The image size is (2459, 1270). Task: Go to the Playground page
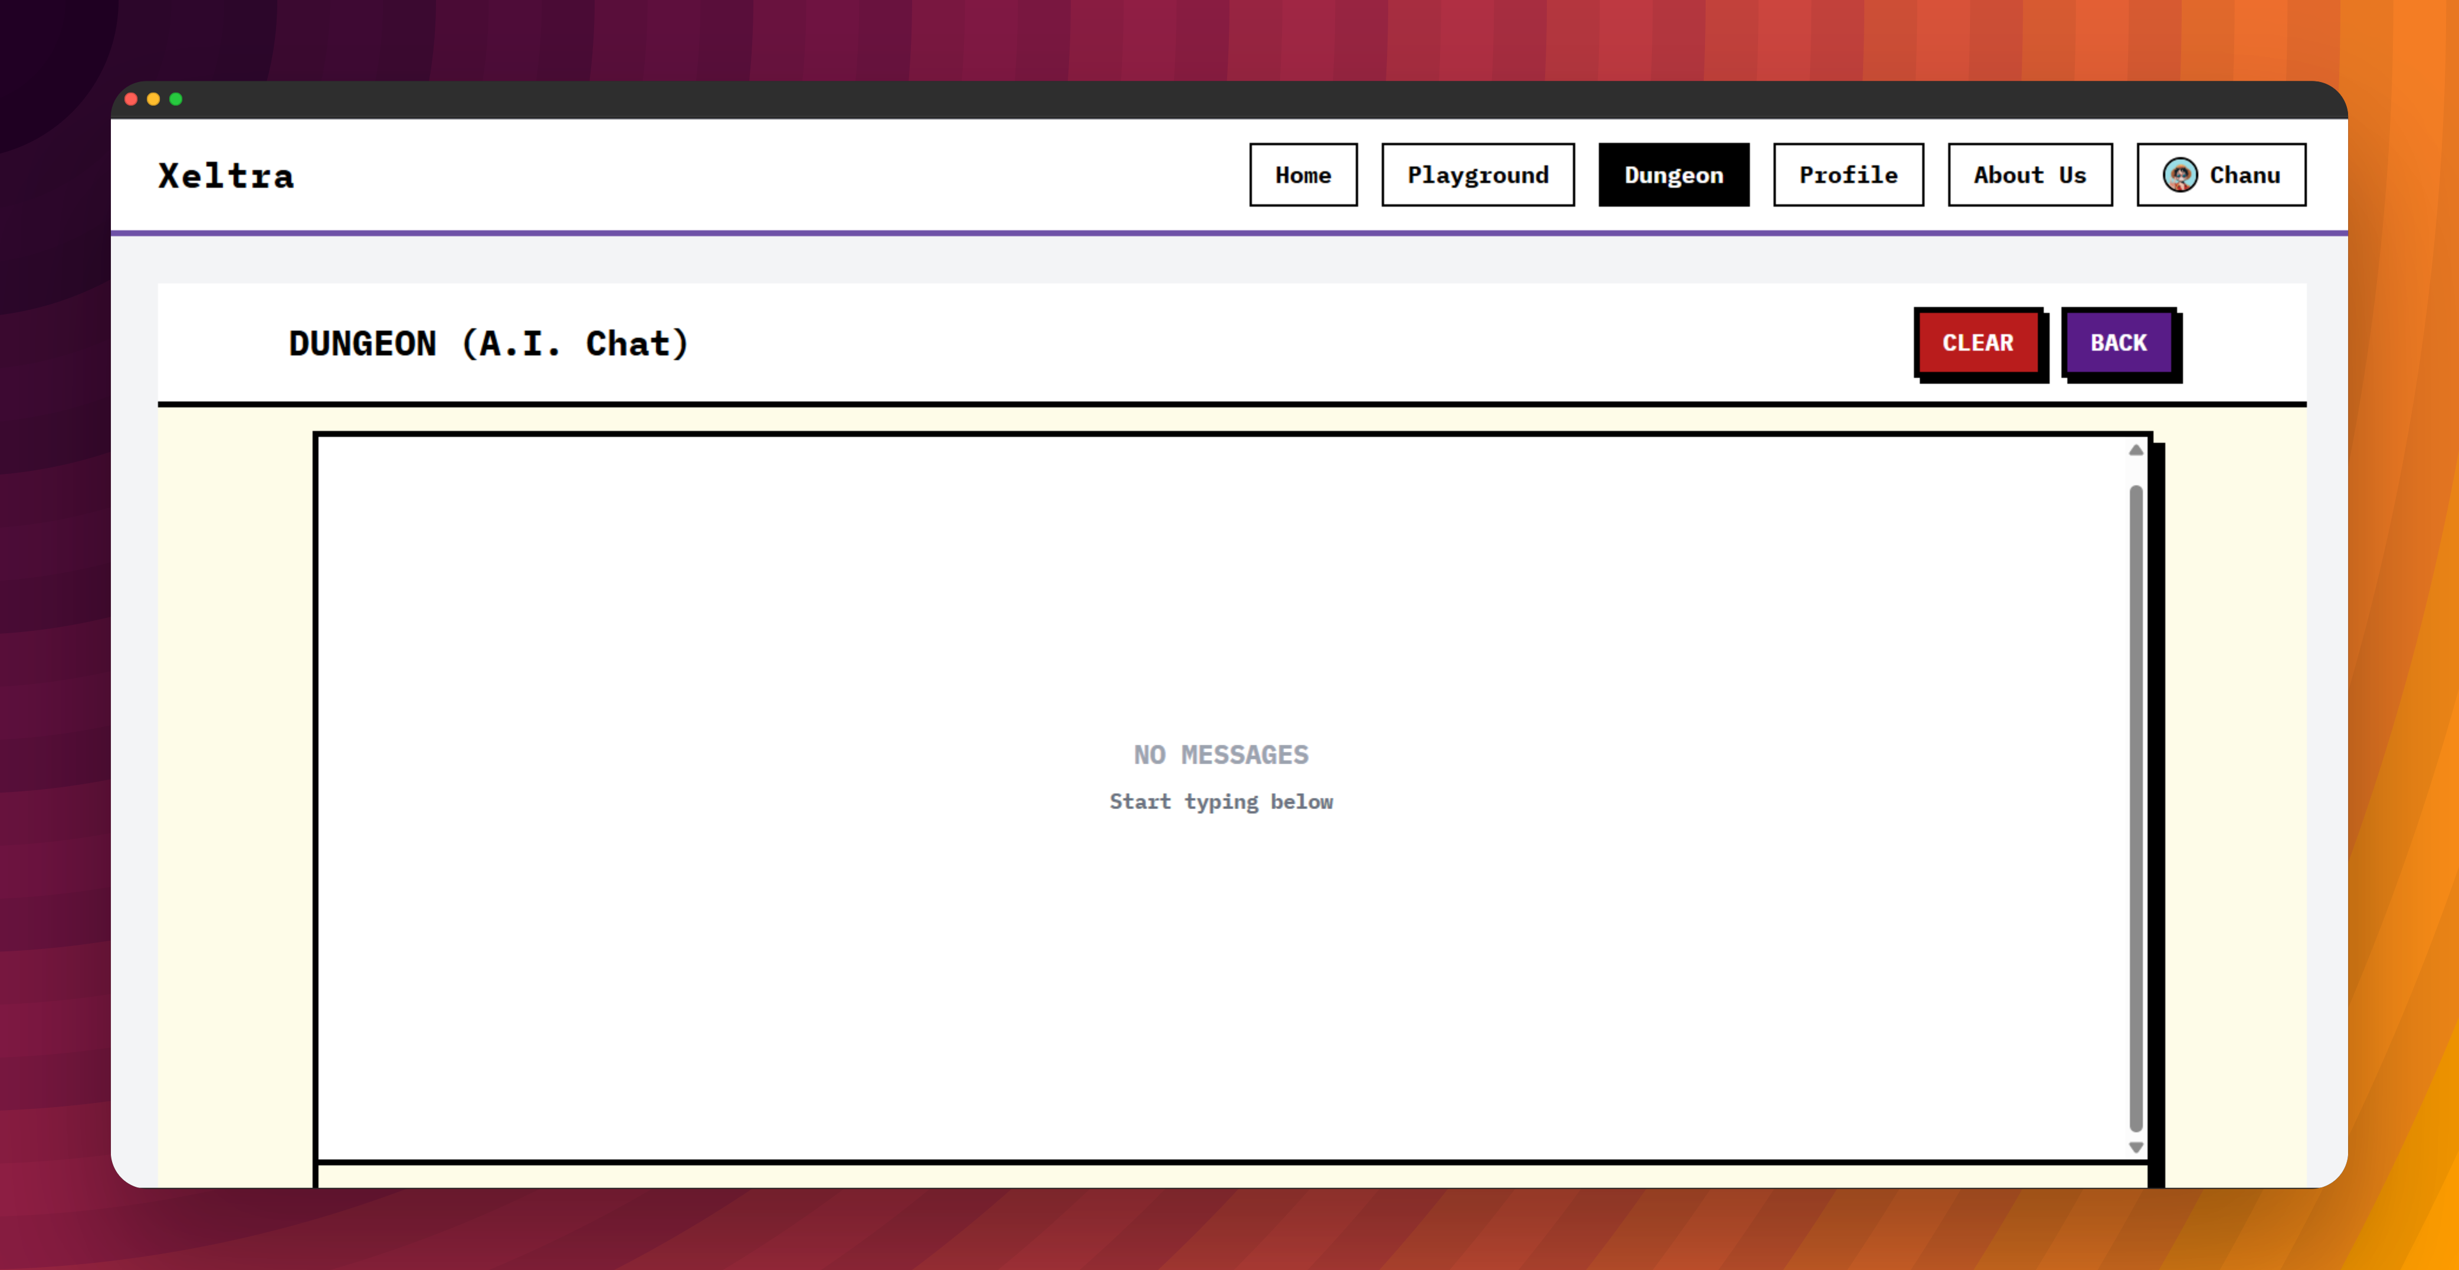pyautogui.click(x=1477, y=175)
